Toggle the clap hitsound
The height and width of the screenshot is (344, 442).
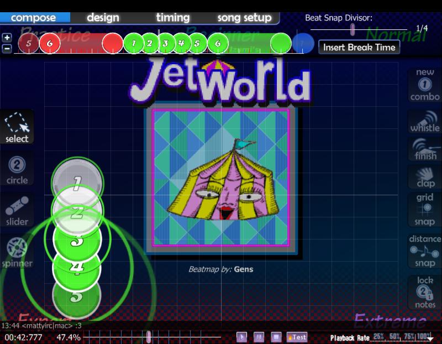(425, 178)
